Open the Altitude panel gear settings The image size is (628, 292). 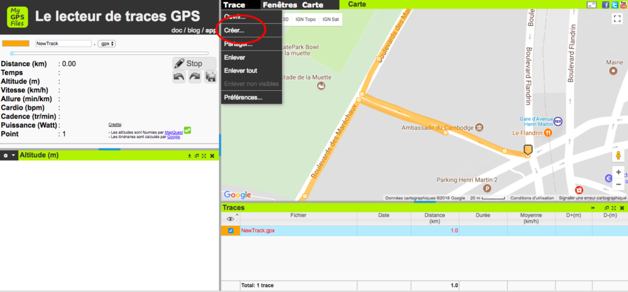point(6,155)
